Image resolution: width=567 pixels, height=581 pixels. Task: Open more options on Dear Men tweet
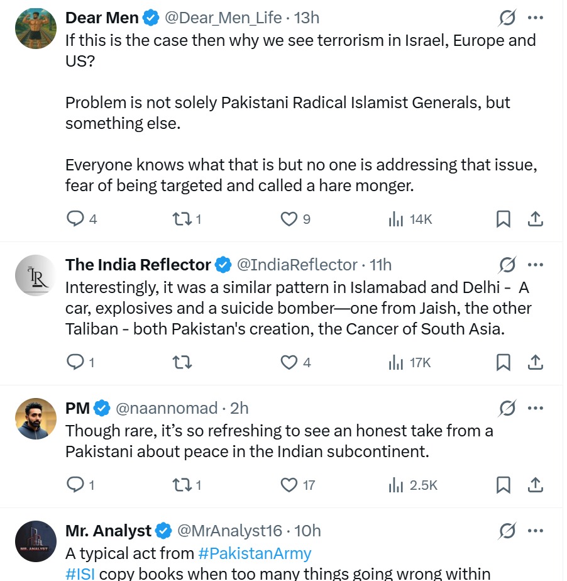535,18
